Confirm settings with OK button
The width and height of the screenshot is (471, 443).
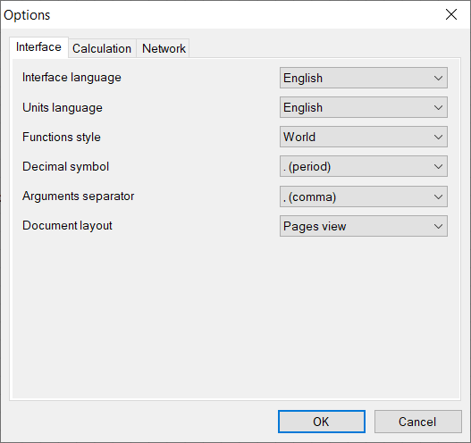(322, 422)
